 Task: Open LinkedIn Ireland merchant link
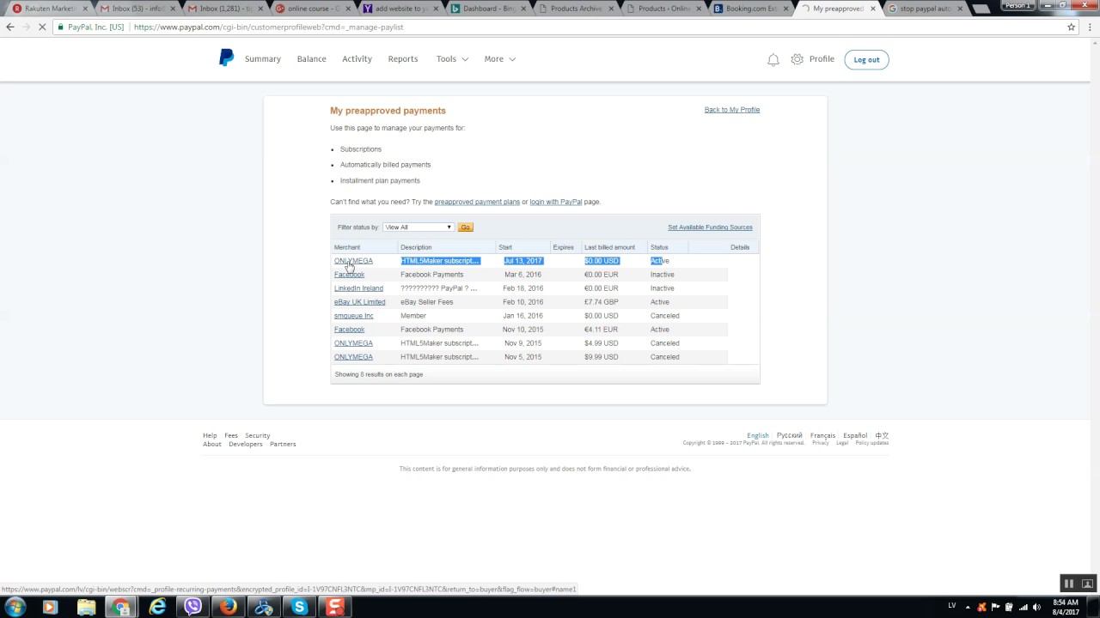pyautogui.click(x=358, y=288)
